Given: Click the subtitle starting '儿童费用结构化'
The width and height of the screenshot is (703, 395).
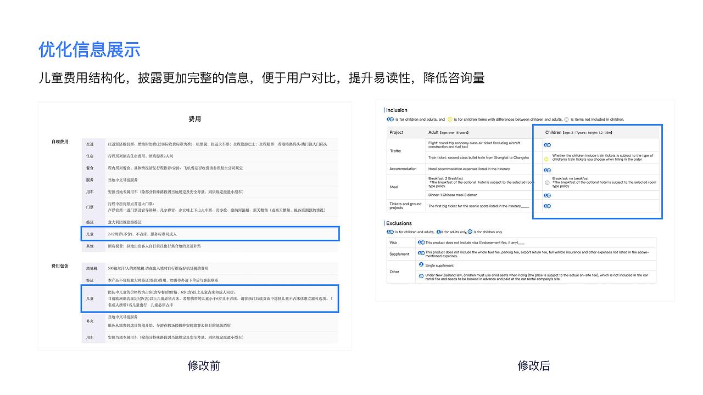Looking at the screenshot, I should pyautogui.click(x=261, y=78).
